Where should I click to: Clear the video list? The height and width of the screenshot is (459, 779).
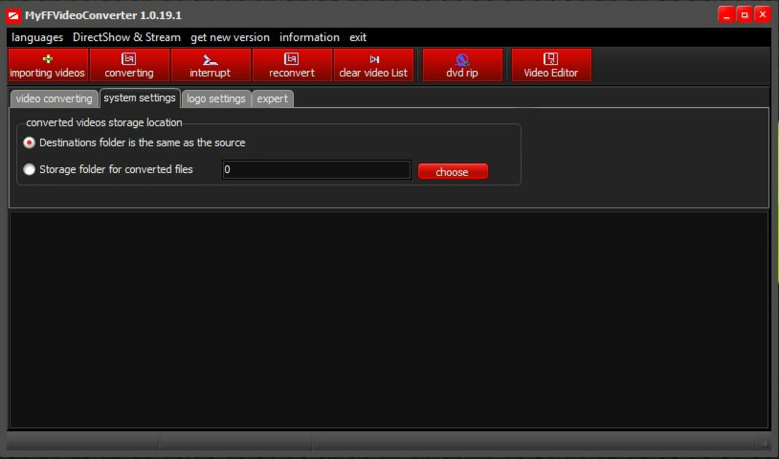tap(374, 65)
